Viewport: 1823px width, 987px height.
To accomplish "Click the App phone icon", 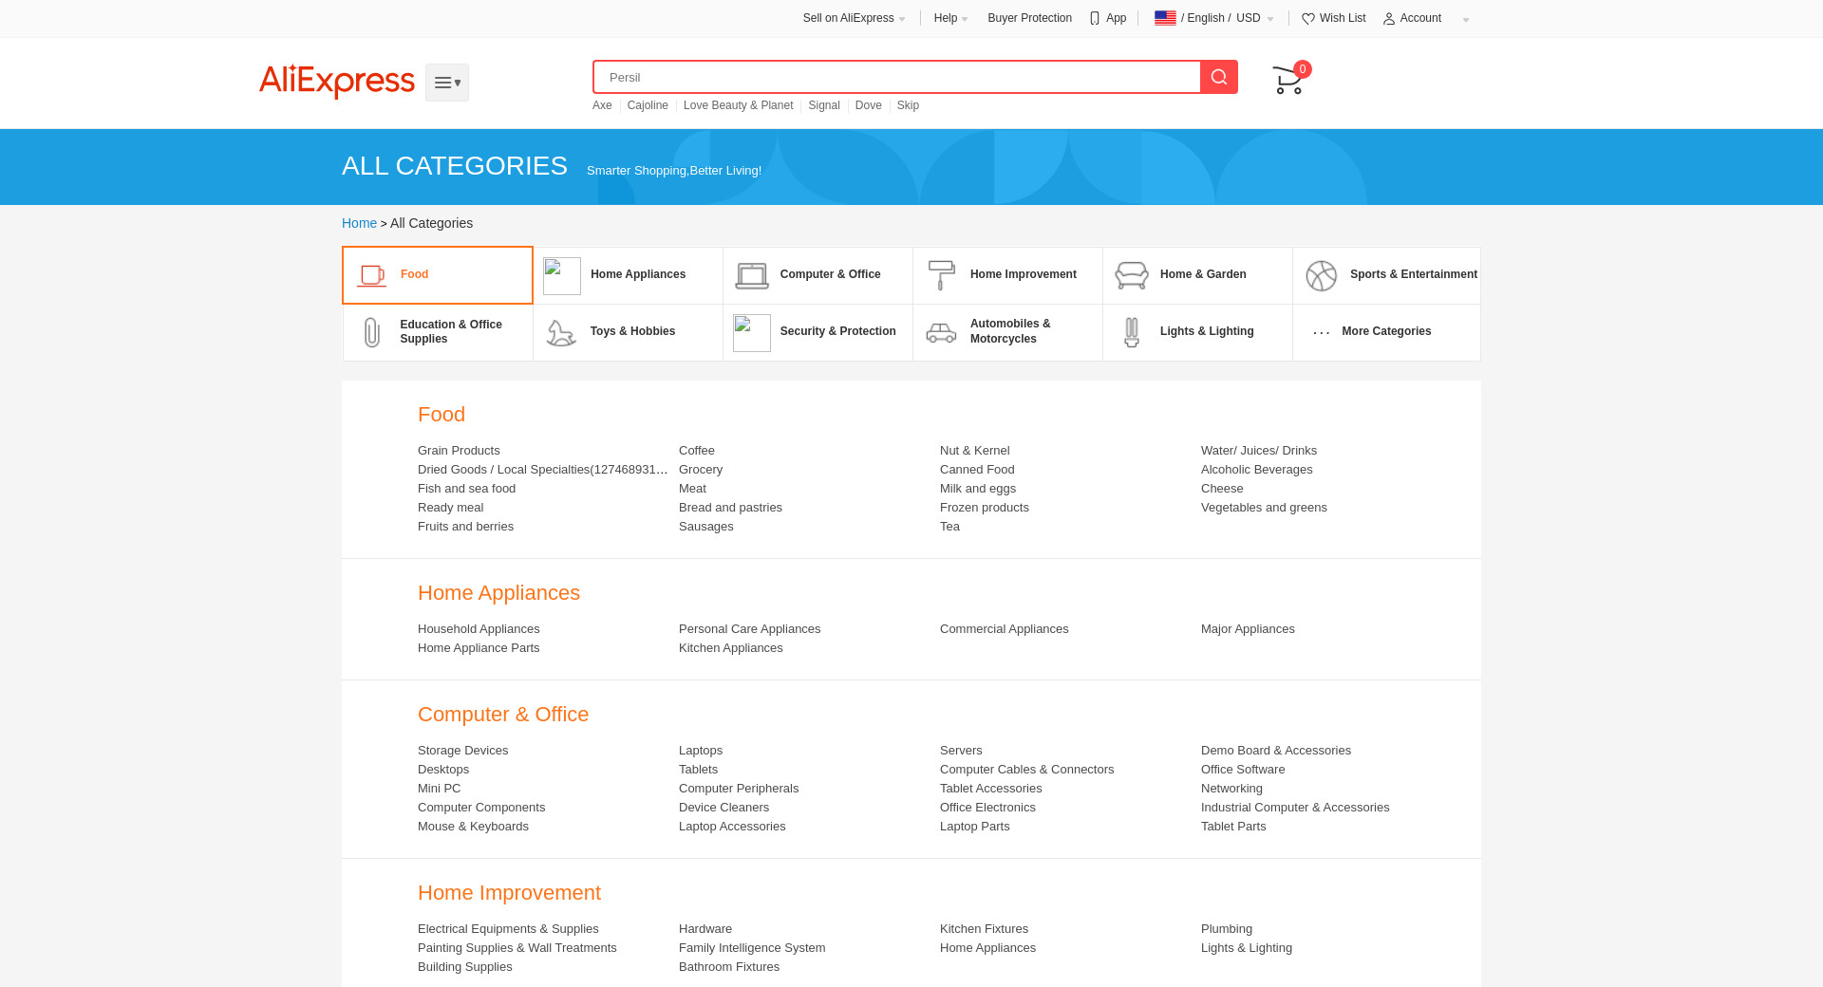I will (x=1095, y=19).
